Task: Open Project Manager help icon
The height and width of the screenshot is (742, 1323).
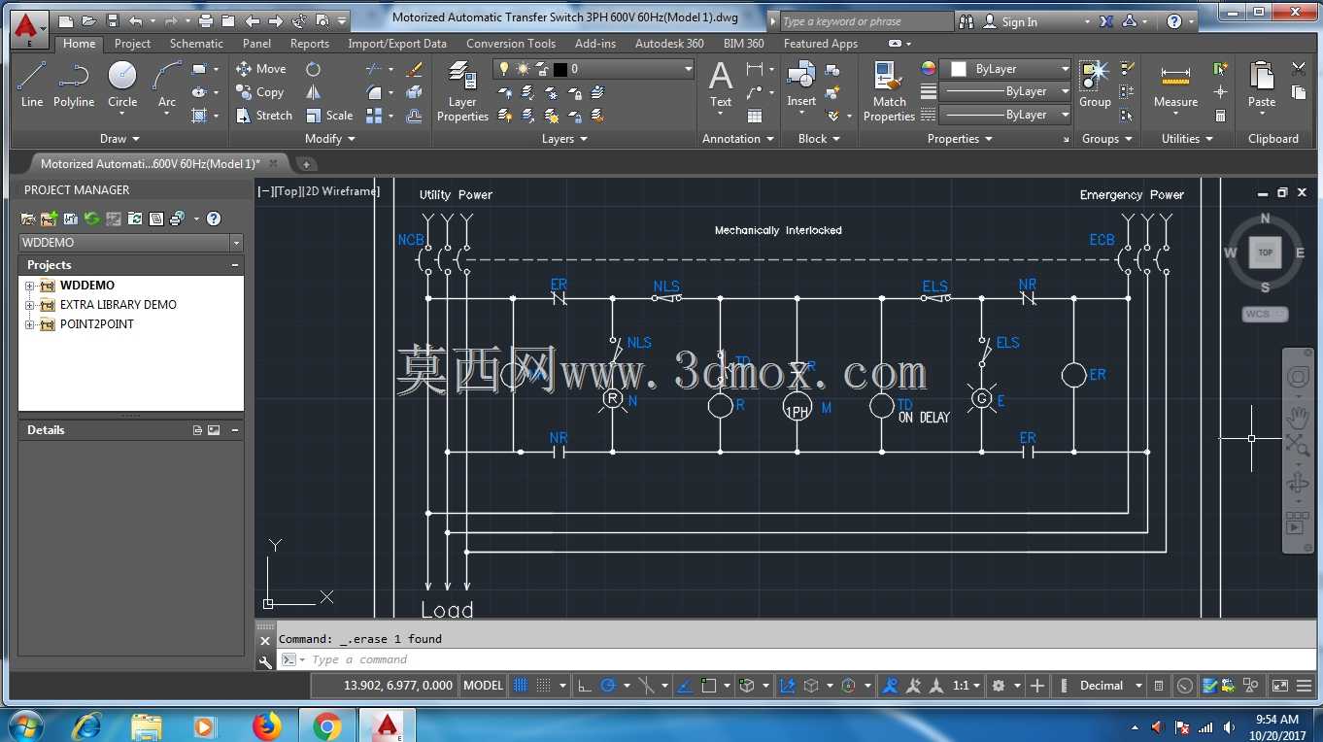Action: click(x=214, y=219)
